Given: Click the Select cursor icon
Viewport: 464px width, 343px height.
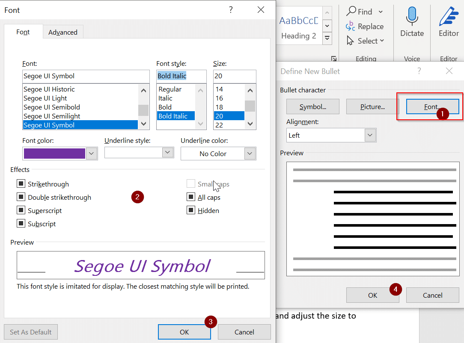Looking at the screenshot, I should click(x=351, y=41).
